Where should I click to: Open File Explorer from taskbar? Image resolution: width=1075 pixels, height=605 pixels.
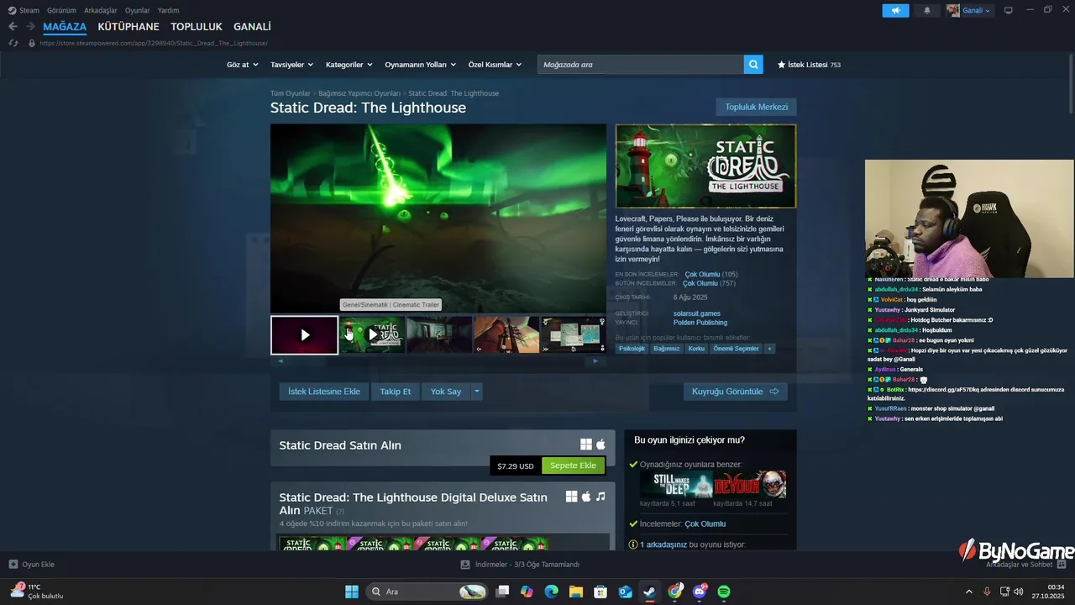coord(576,592)
